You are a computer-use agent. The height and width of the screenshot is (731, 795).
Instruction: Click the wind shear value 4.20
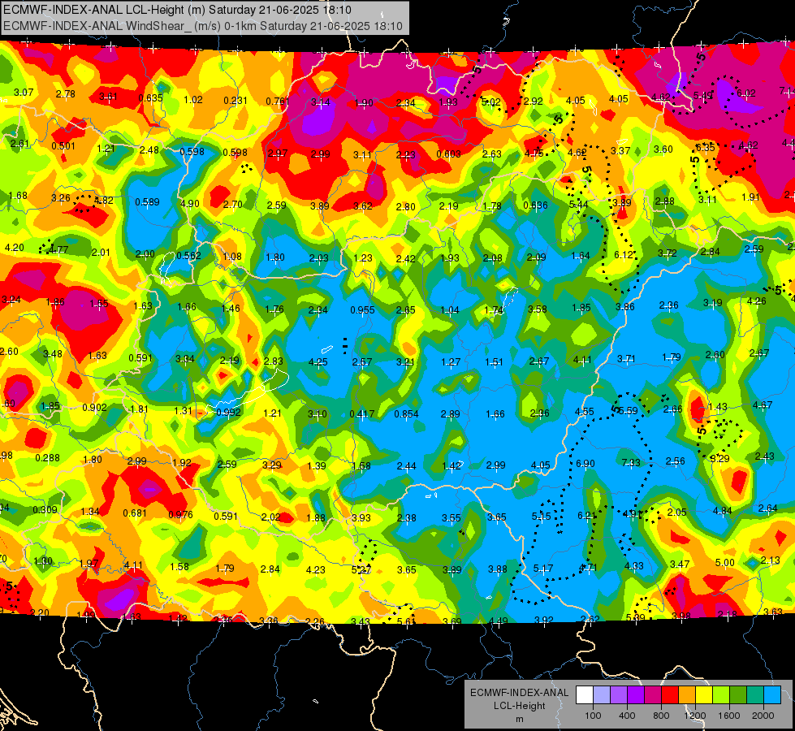[x=14, y=248]
